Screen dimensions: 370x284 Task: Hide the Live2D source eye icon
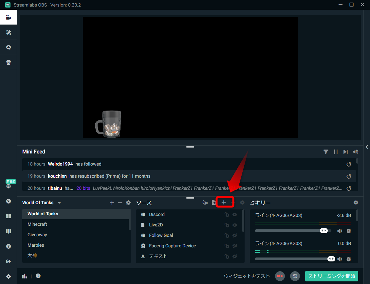[x=235, y=225]
